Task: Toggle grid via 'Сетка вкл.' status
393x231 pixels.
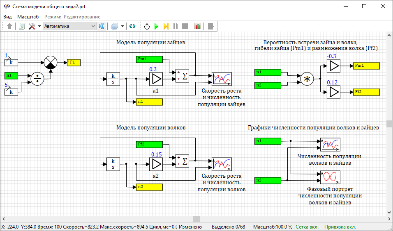Action: (x=308, y=226)
